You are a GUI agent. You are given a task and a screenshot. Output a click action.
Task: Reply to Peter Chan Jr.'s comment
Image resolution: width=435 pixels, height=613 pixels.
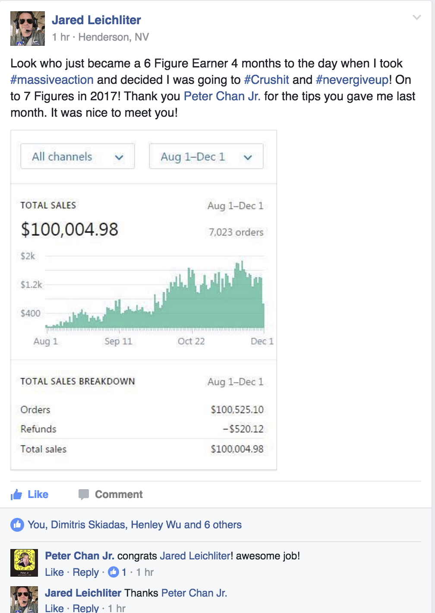[x=85, y=572]
